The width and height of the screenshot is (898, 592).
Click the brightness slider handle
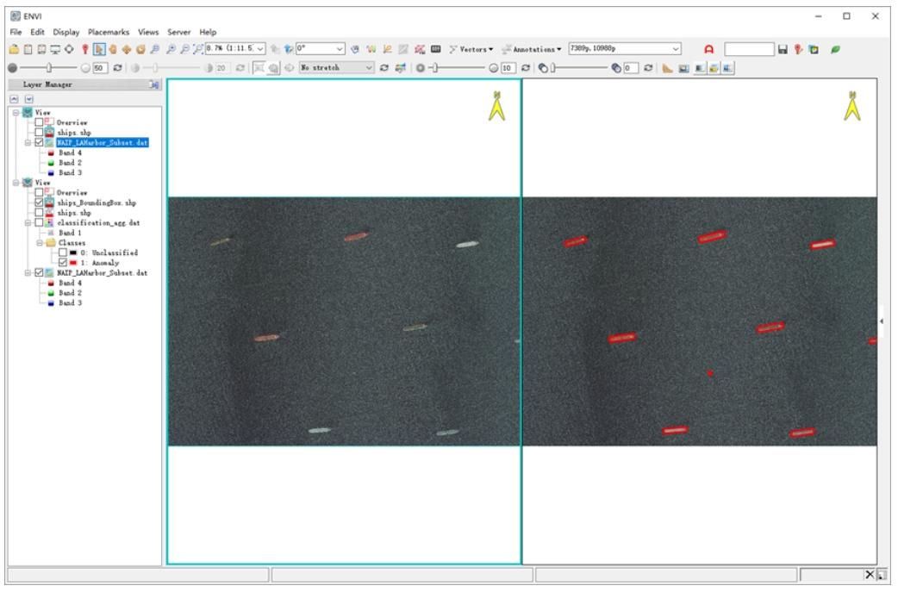click(48, 67)
